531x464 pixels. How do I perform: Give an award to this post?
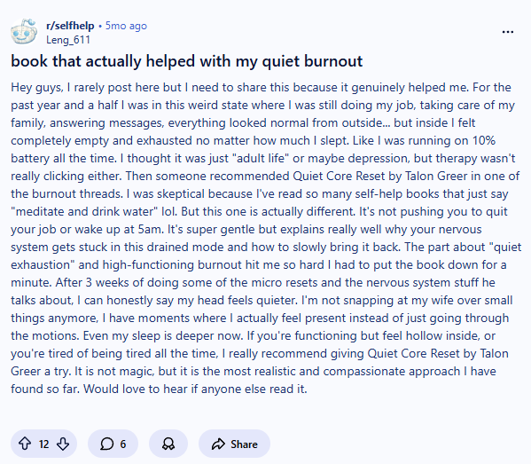(x=168, y=444)
